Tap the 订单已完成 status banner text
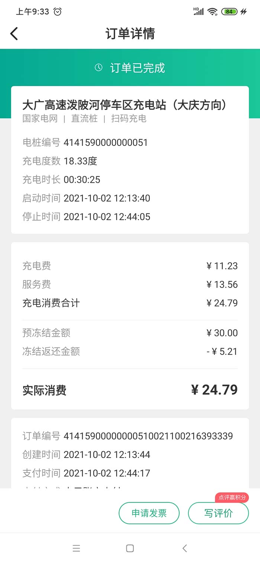The image size is (260, 564). pos(137,68)
